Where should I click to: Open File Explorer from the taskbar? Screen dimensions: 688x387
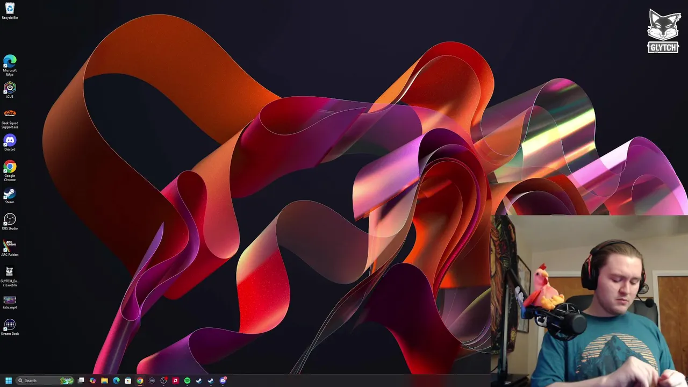coord(104,381)
